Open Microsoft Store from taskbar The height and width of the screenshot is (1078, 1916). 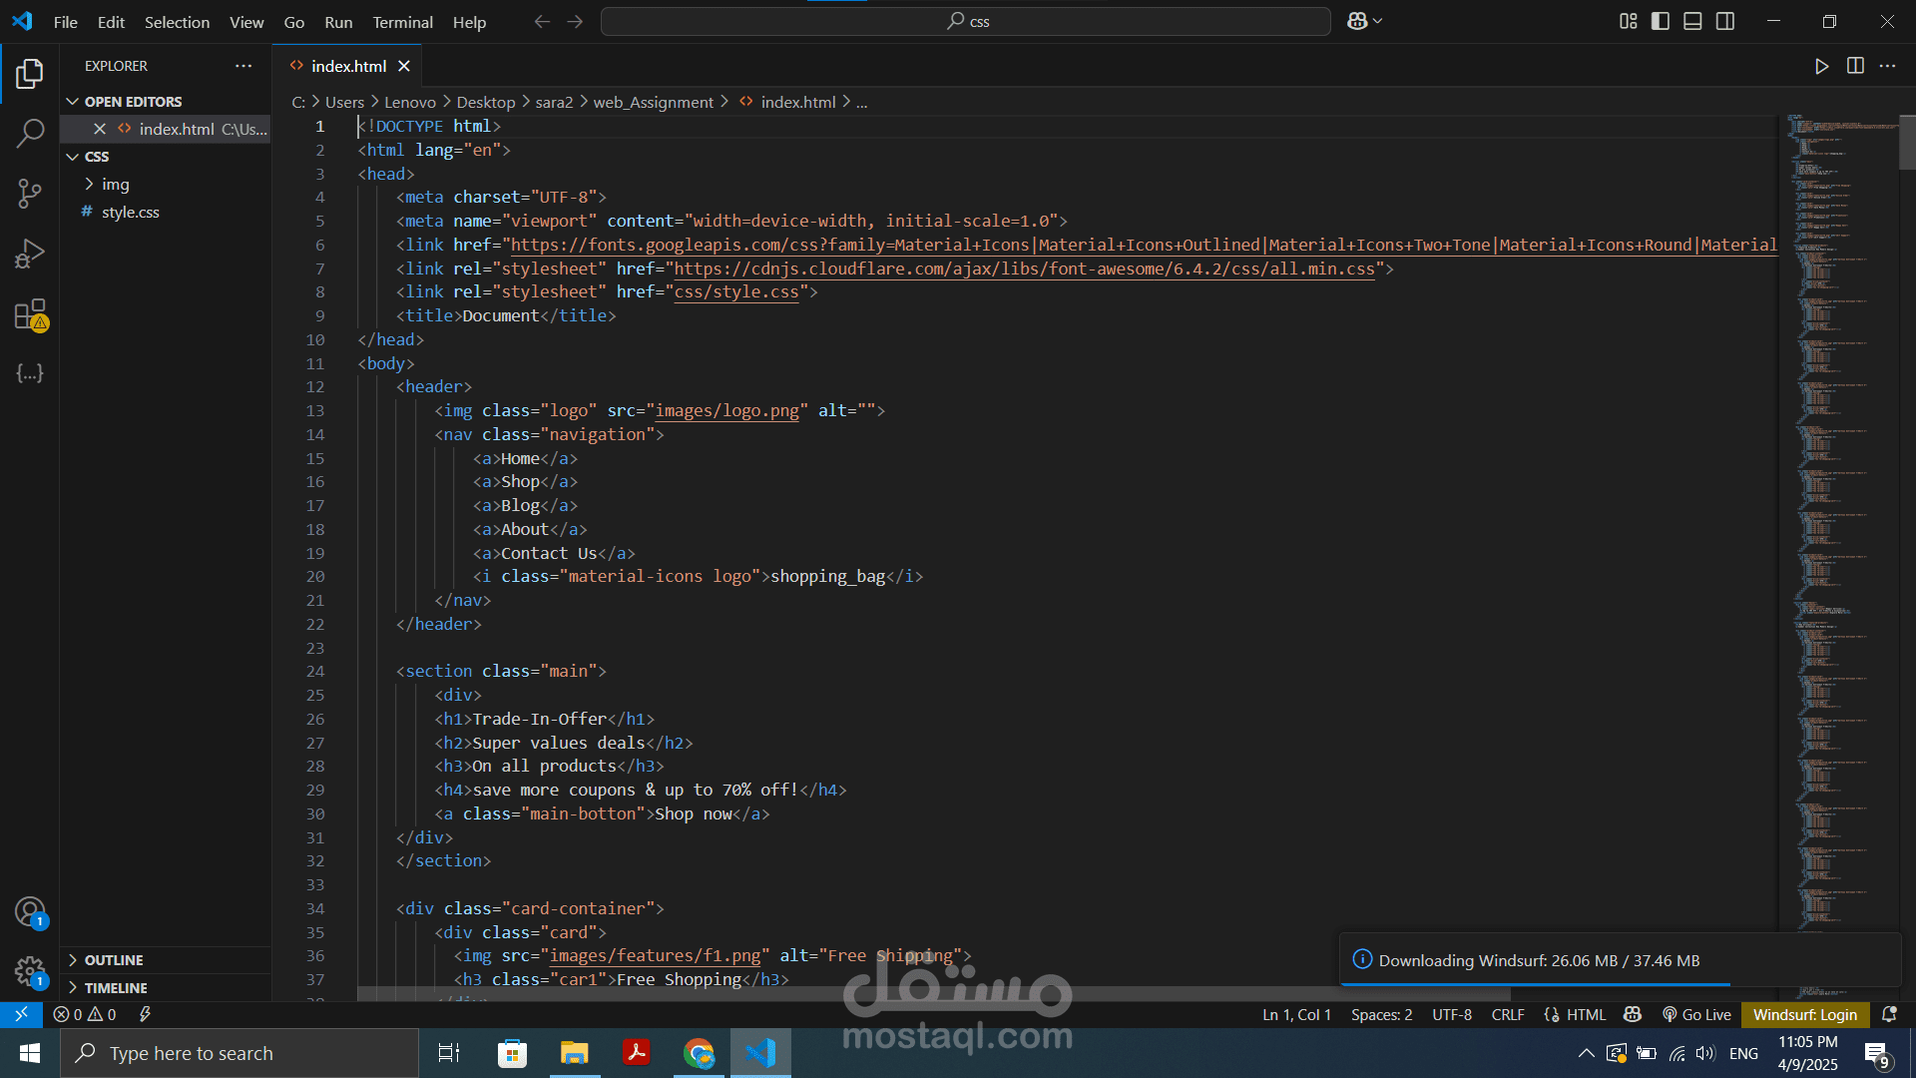(512, 1053)
